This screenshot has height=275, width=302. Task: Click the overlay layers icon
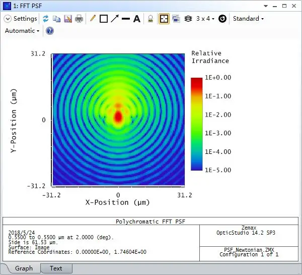pos(188,19)
